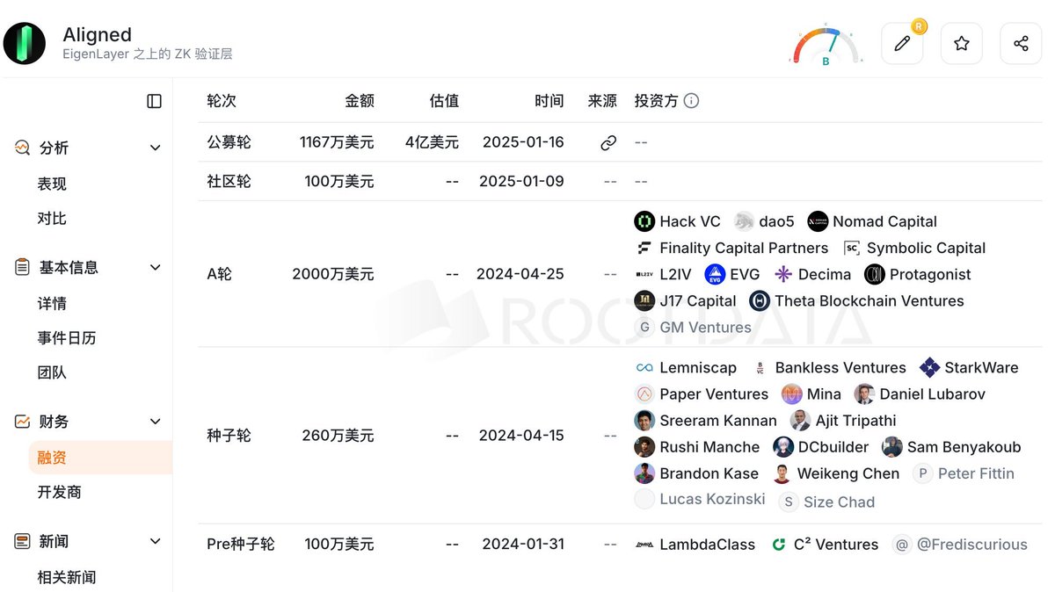
Task: Click the Finality Capital Partners logo
Action: click(644, 248)
